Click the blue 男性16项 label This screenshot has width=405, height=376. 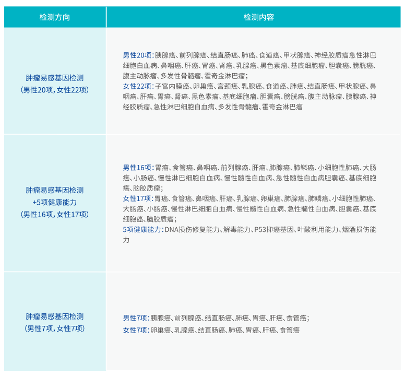137,168
